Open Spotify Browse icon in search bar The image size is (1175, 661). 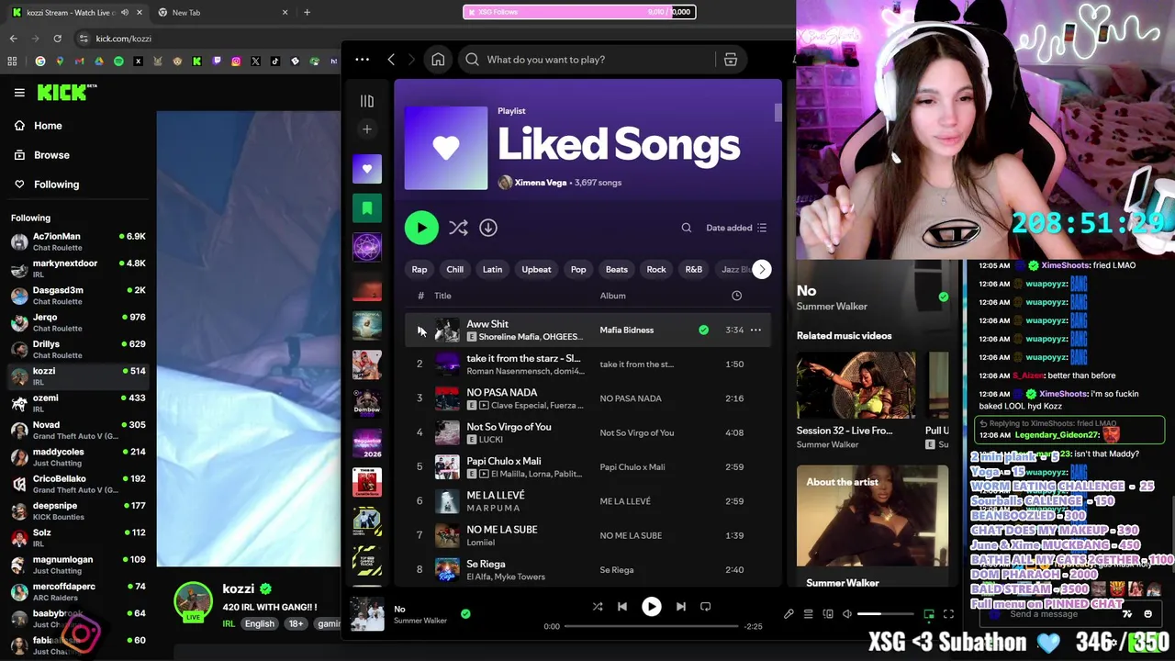tap(731, 60)
